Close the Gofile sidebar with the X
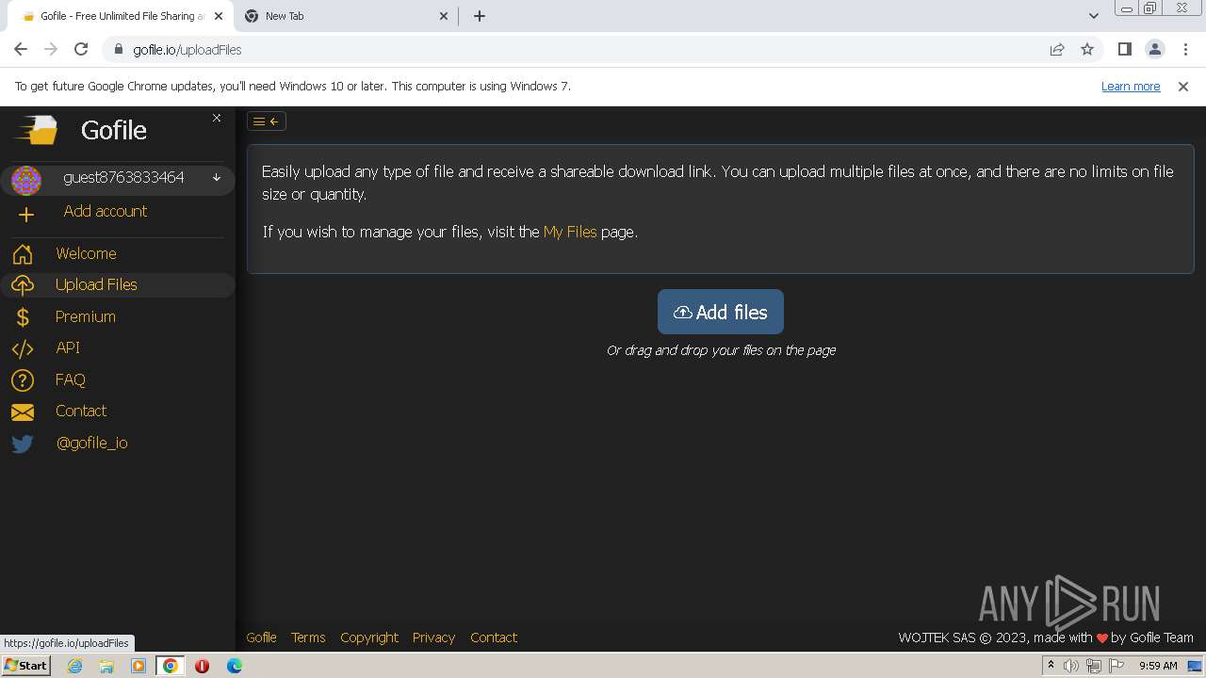1206x678 pixels. click(217, 118)
